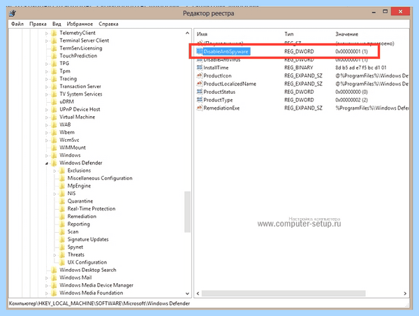Click the RemediationExe string value icon

click(199, 108)
